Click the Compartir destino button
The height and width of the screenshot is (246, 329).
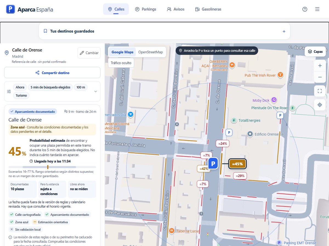coord(52,73)
